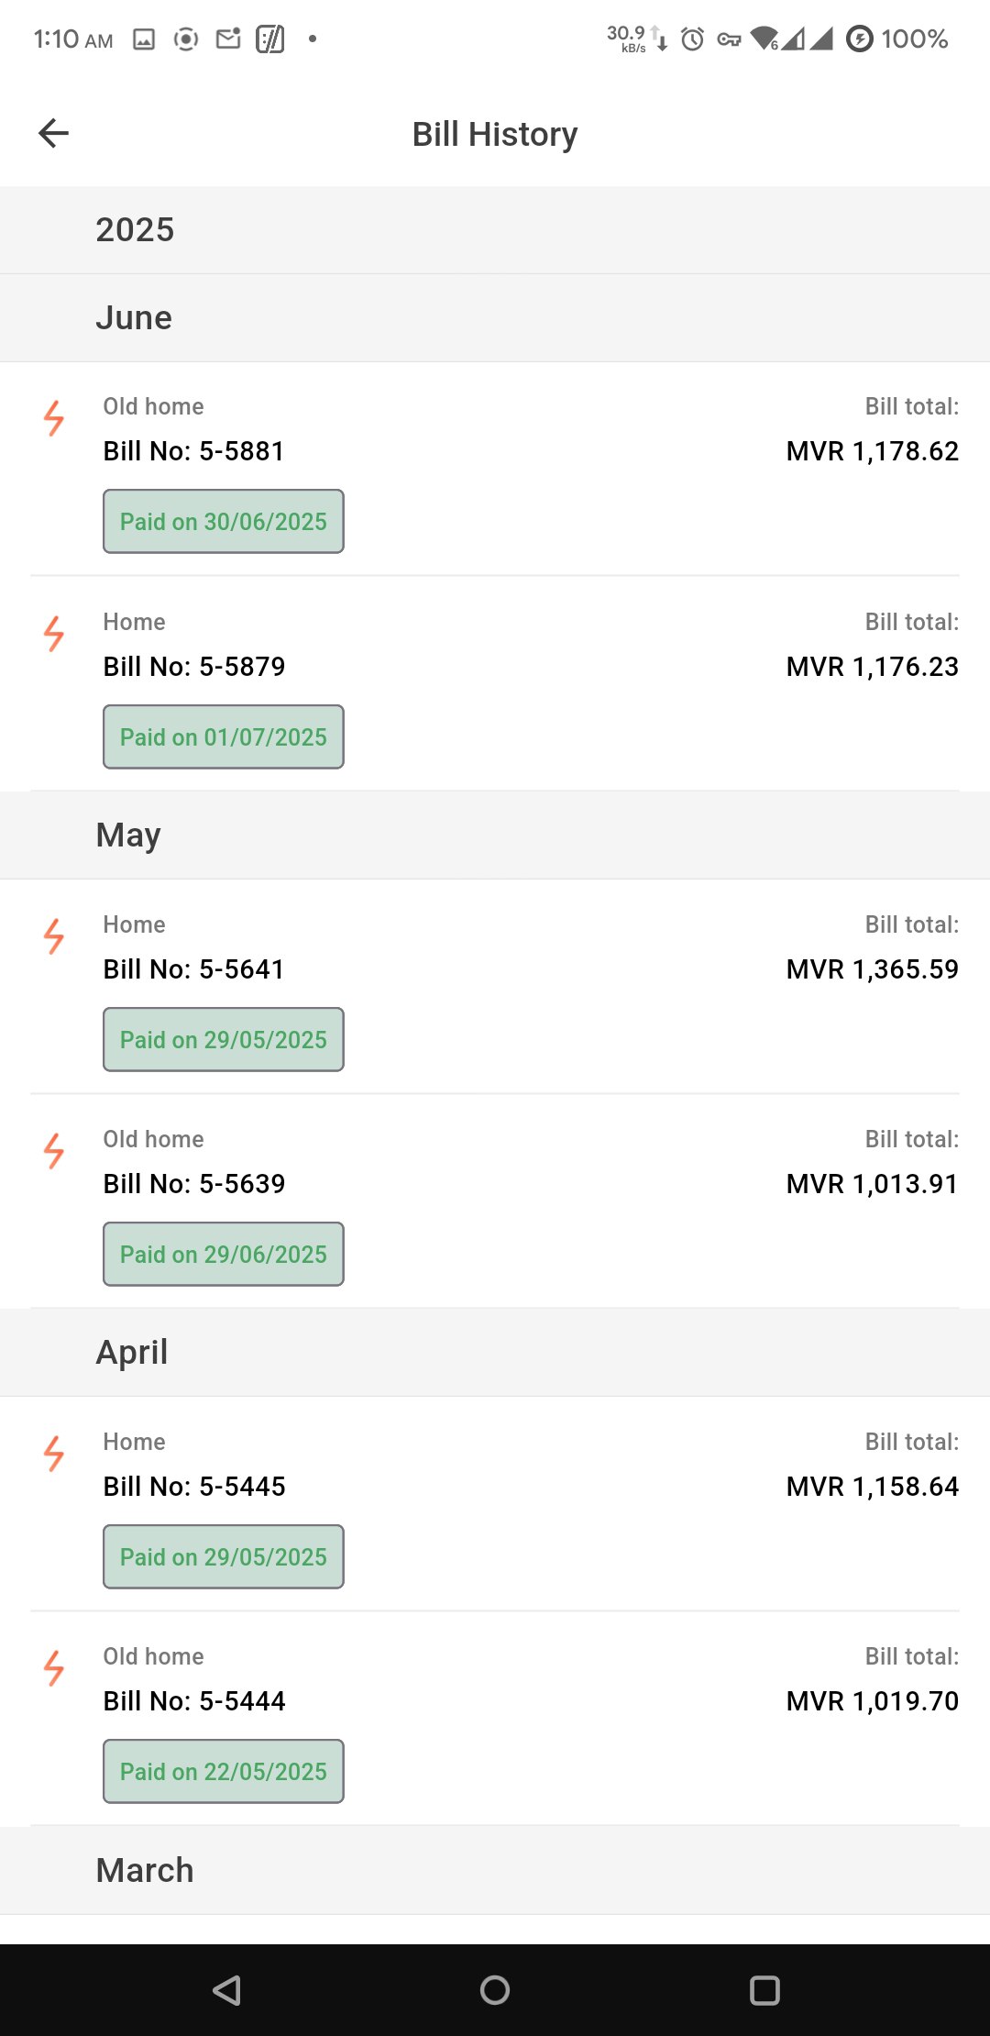Select the 2025 year header
The height and width of the screenshot is (2036, 990).
[135, 230]
